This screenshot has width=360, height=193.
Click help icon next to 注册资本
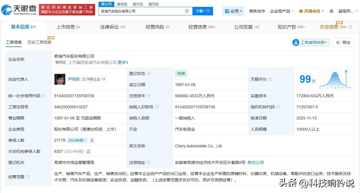pos(149,96)
